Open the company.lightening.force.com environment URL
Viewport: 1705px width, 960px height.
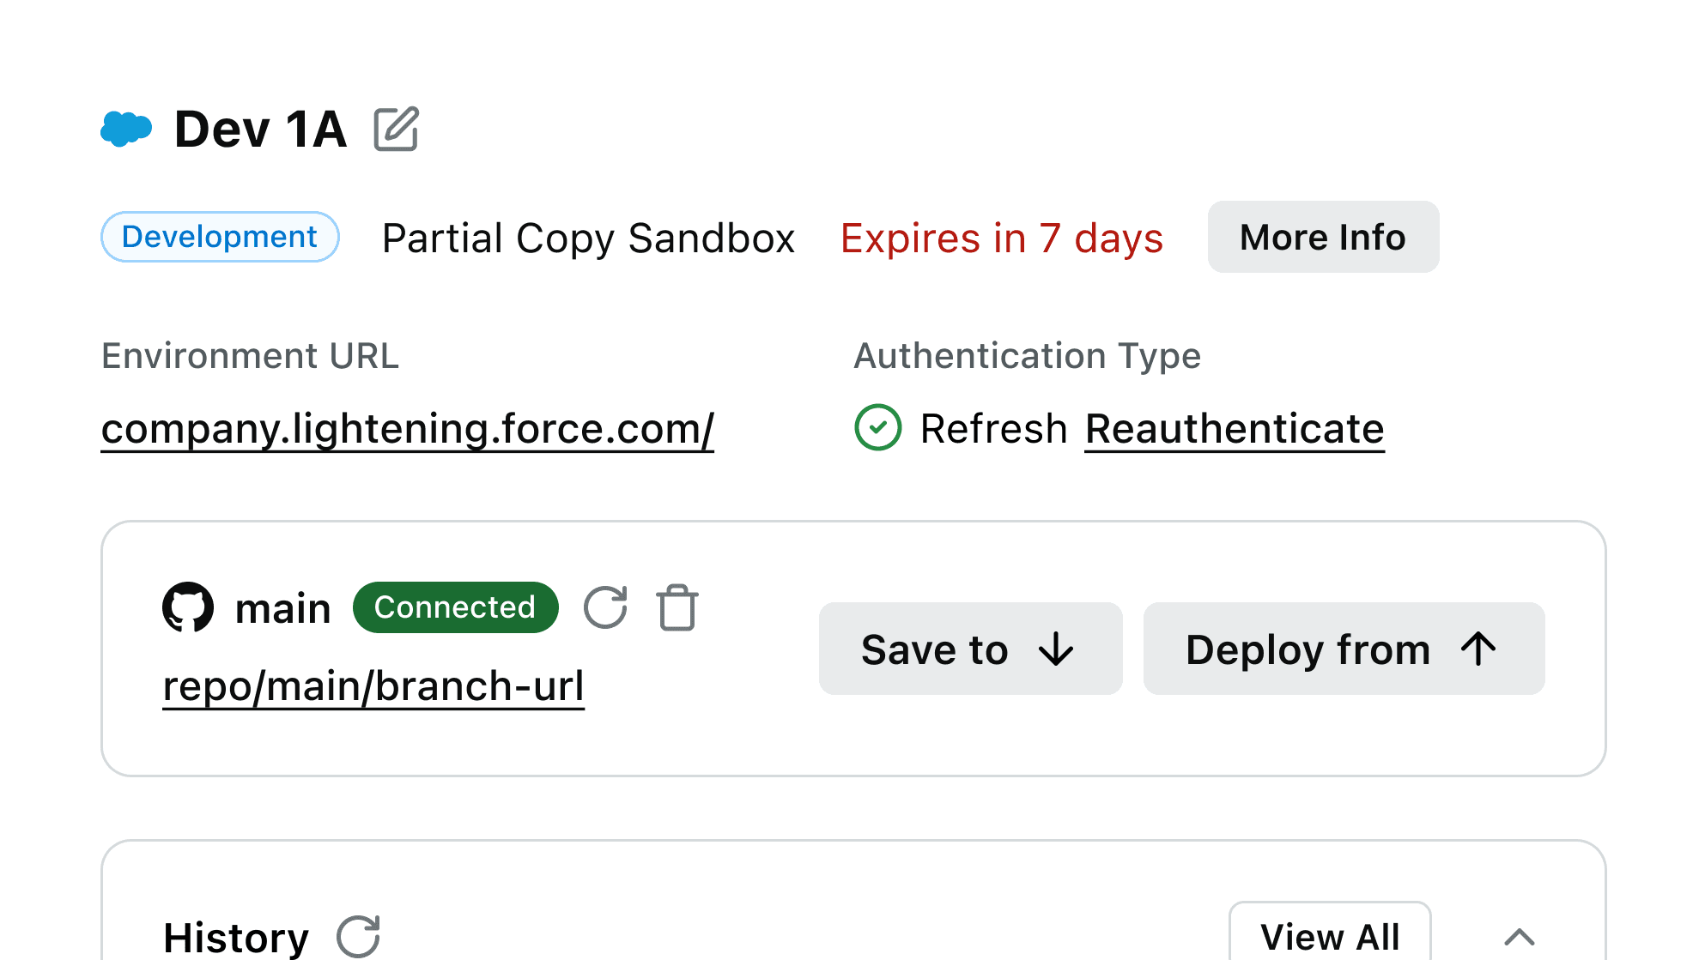tap(407, 428)
